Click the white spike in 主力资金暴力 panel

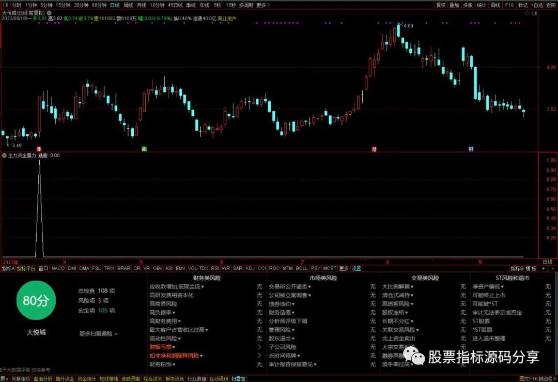(39, 208)
